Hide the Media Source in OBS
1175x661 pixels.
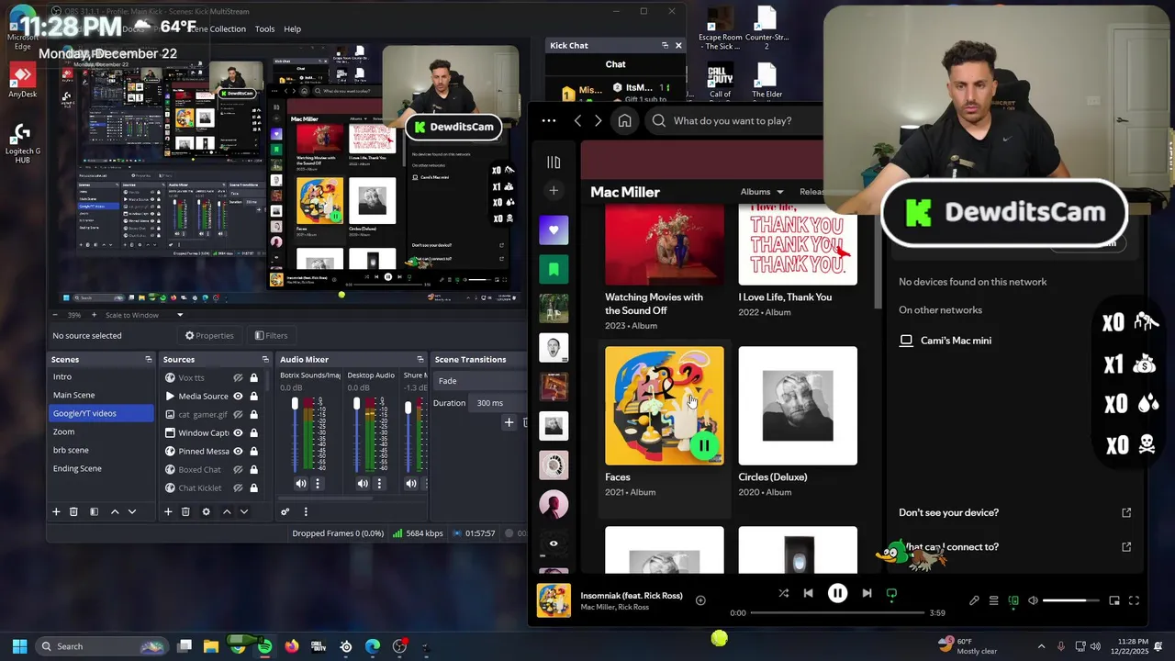click(x=238, y=396)
